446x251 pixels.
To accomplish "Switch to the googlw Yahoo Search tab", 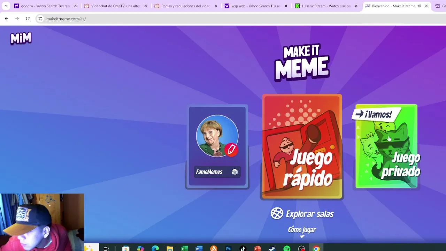I will pyautogui.click(x=45, y=6).
